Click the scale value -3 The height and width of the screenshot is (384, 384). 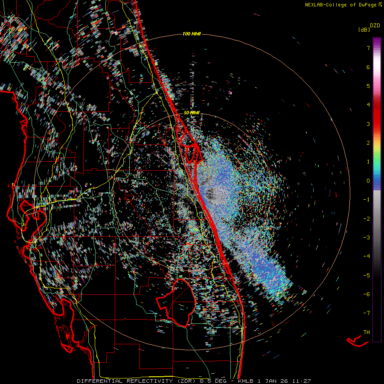click(367, 237)
